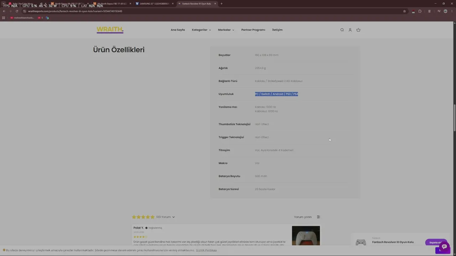Close the Fantech Revolver III tab
This screenshot has width=456, height=256.
coord(215,4)
